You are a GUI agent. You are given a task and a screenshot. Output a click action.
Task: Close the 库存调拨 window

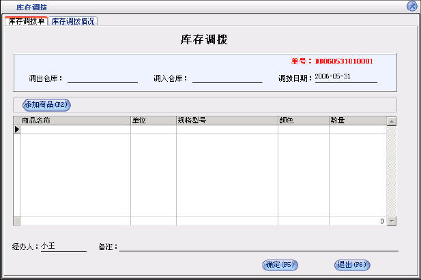pyautogui.click(x=411, y=5)
